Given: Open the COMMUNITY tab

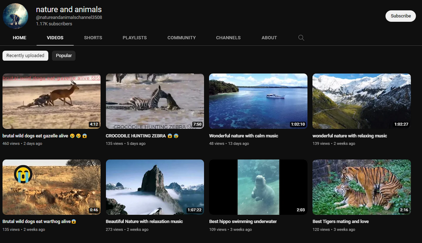Looking at the screenshot, I should pyautogui.click(x=181, y=38).
